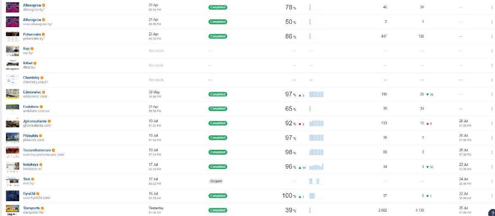Open three-dot menu for Skat row

[492, 181]
